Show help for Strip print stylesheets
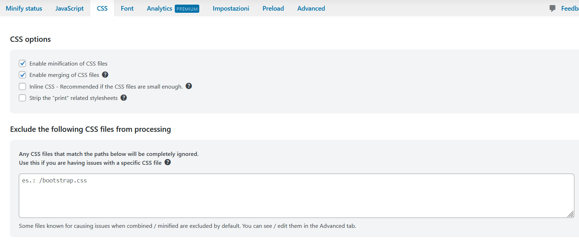The image size is (579, 242). pyautogui.click(x=124, y=97)
